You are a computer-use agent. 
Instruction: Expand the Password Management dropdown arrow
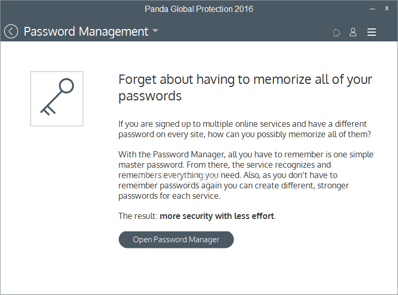[156, 31]
